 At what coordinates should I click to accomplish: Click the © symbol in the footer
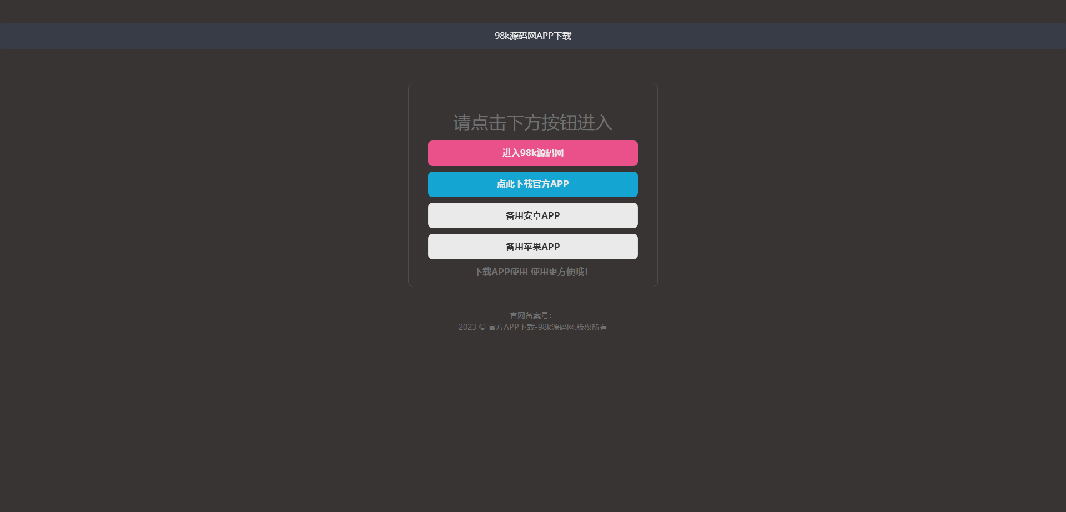coord(482,327)
